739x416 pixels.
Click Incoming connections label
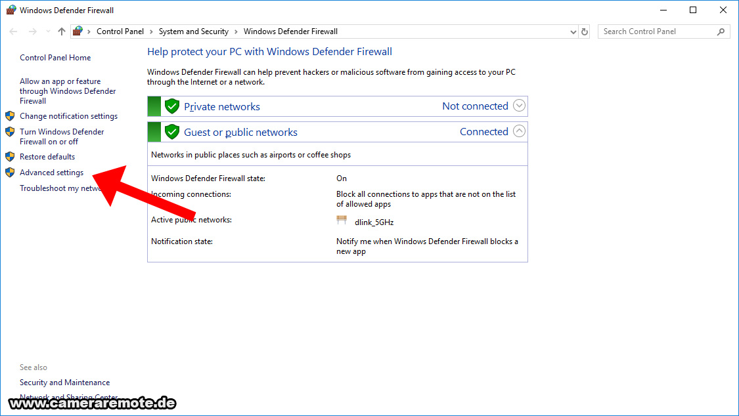pyautogui.click(x=191, y=194)
